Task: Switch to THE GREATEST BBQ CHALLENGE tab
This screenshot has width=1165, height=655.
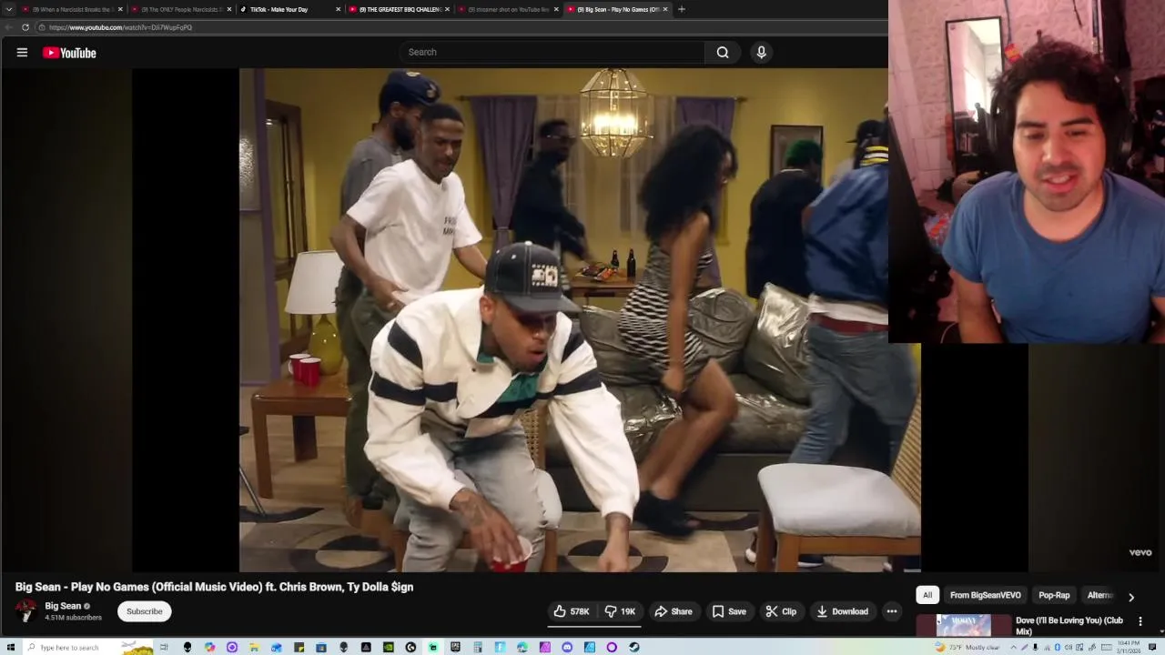Action: point(398,9)
